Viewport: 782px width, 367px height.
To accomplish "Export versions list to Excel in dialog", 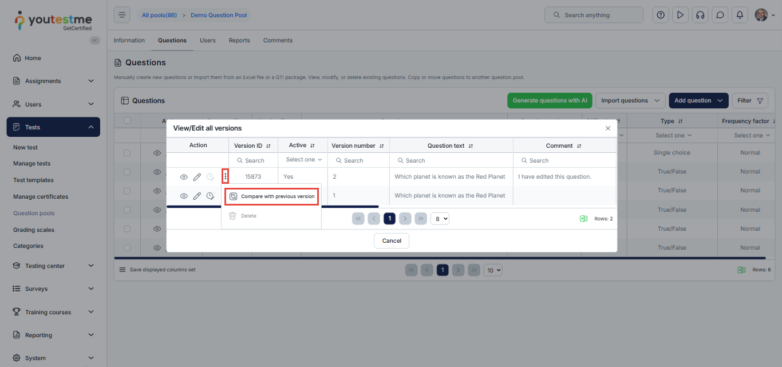I will [x=583, y=219].
